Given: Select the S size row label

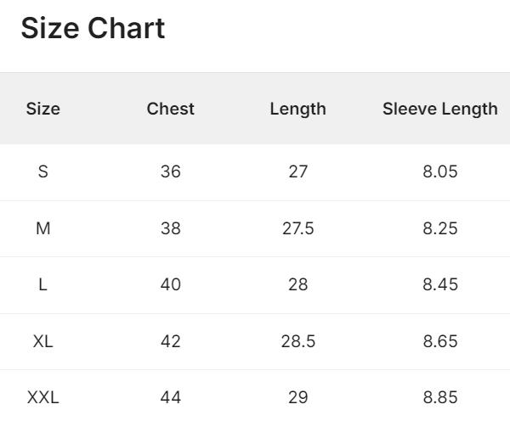Looking at the screenshot, I should [43, 171].
